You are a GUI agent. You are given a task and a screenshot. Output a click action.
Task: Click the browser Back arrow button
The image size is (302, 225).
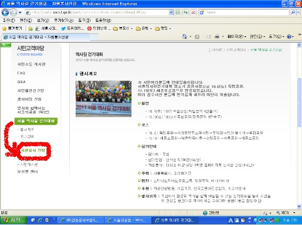coord(5,13)
